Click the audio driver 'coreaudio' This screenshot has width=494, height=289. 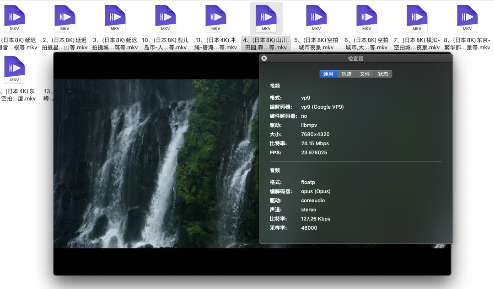[x=313, y=200]
